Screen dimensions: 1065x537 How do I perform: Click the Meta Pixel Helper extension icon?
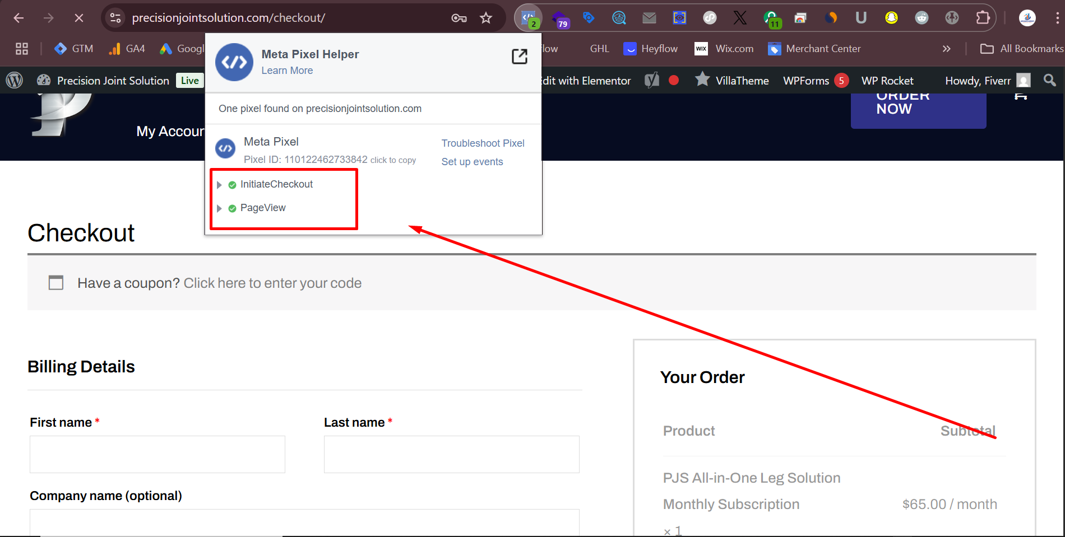coord(528,18)
